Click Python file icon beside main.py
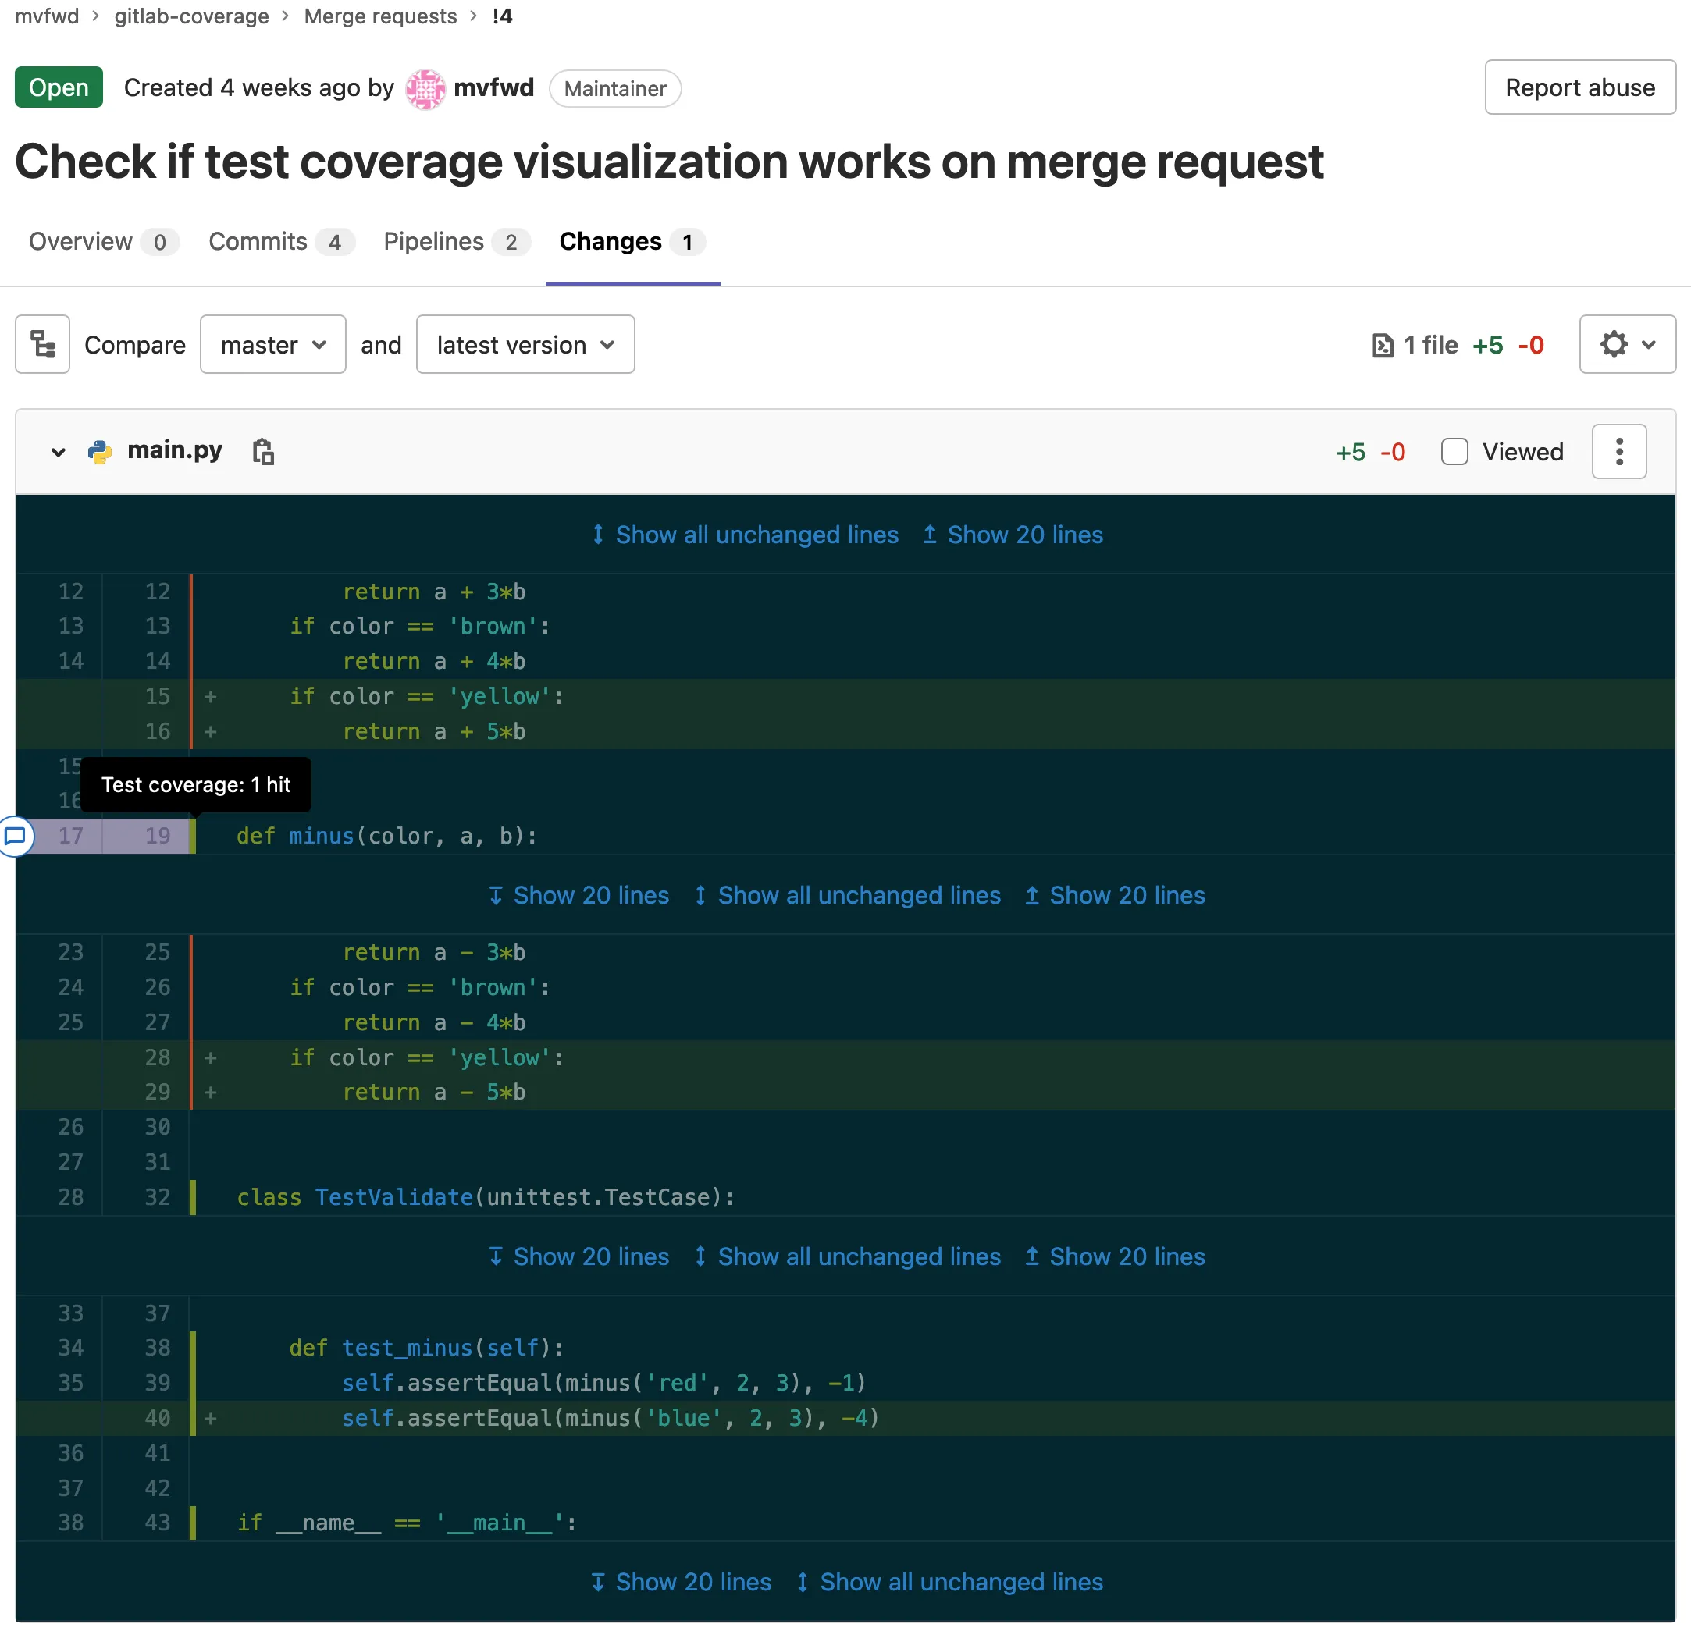 (x=100, y=451)
